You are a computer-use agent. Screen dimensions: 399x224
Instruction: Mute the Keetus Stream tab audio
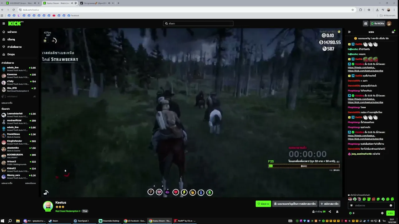pos(72,3)
